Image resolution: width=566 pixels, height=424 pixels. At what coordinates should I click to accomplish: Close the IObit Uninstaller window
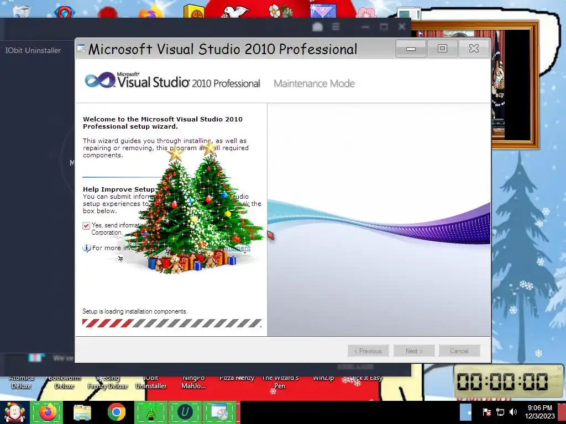pyautogui.click(x=402, y=26)
